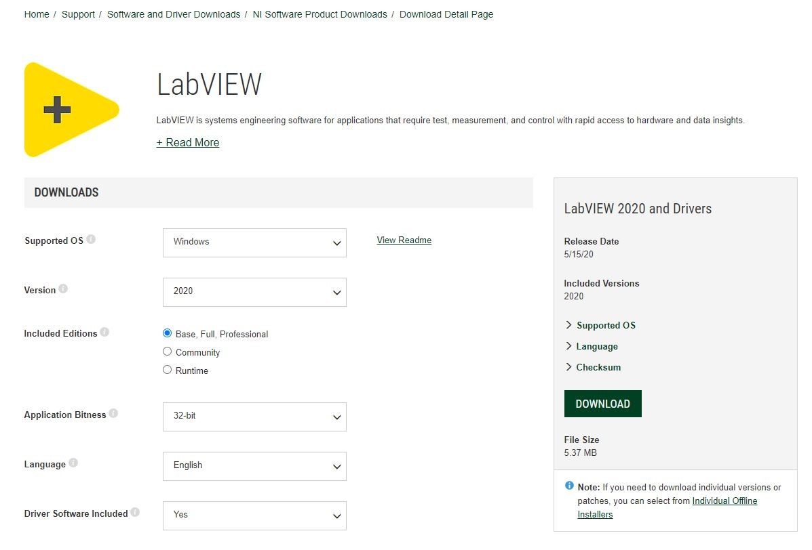812x550 pixels.
Task: Click the file size 5.37 MB
Action: (x=580, y=453)
